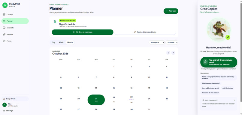Click the plus icon on Add task
Screen dimensions: 242x115
click(x=167, y=11)
